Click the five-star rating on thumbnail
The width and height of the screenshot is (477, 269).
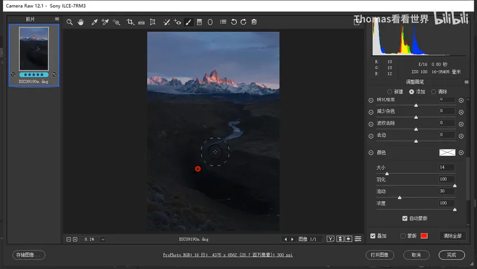click(x=34, y=75)
